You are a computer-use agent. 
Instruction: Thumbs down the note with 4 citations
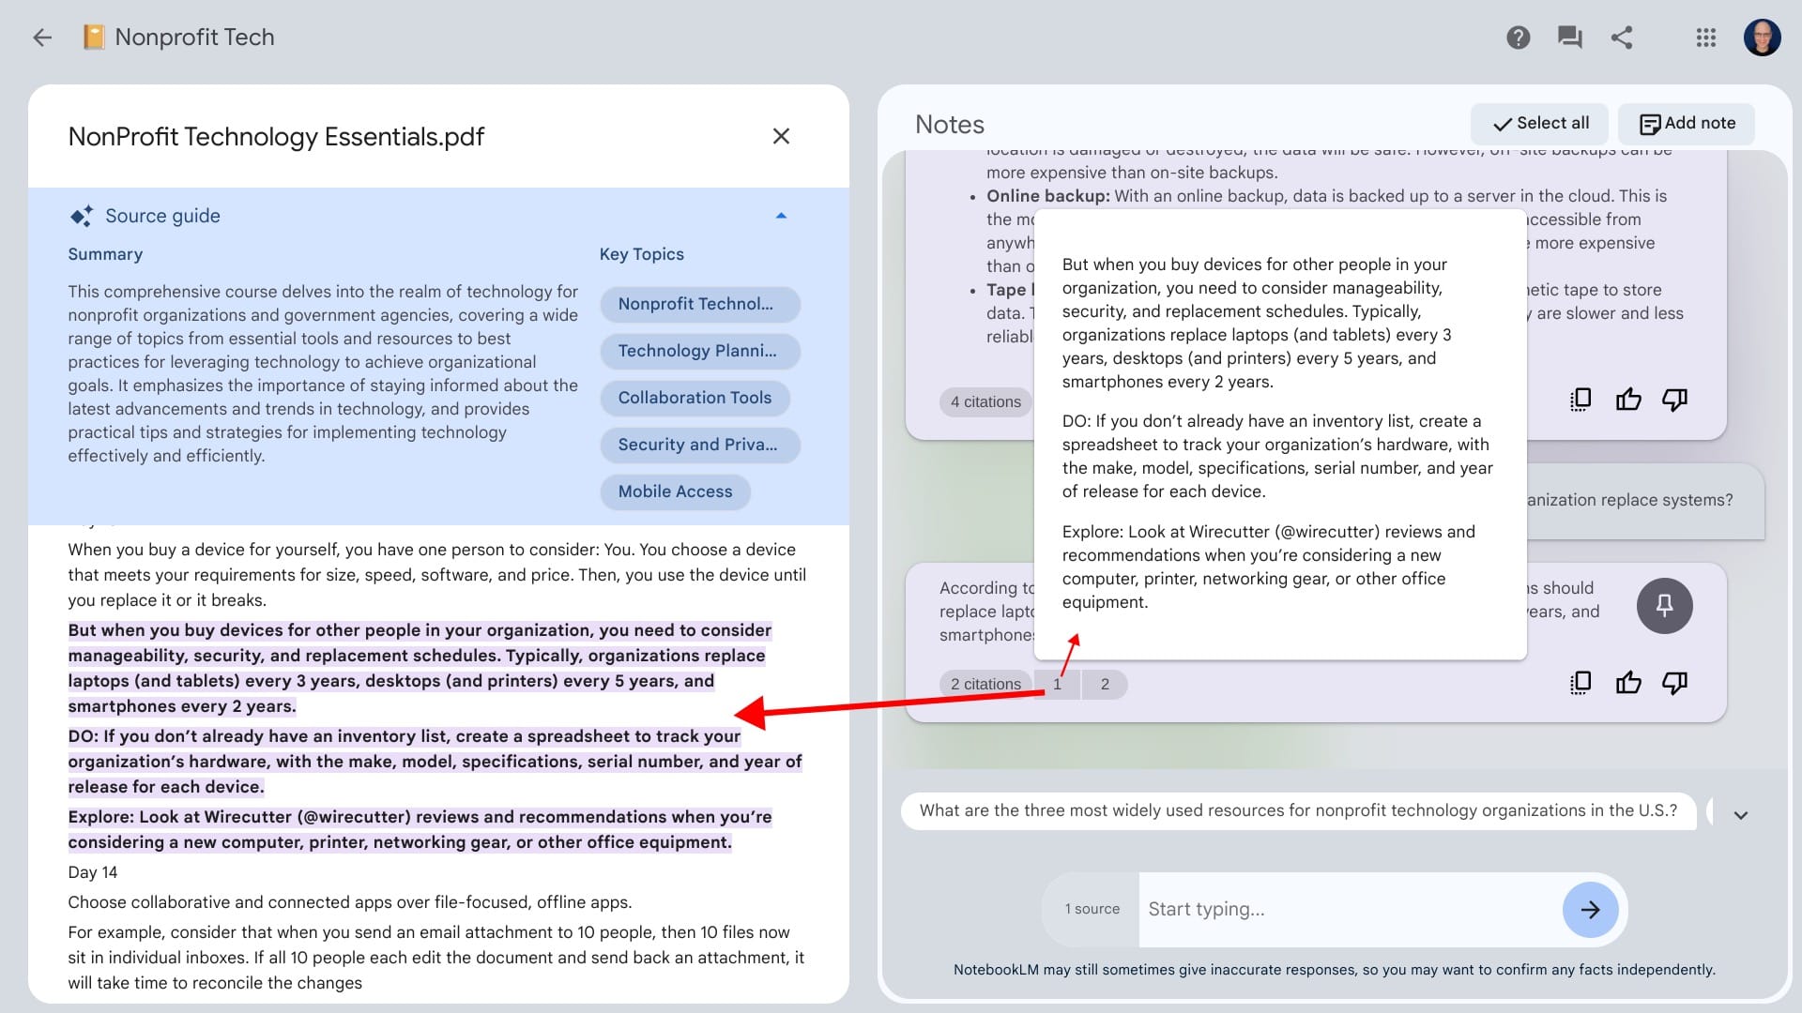coord(1674,400)
